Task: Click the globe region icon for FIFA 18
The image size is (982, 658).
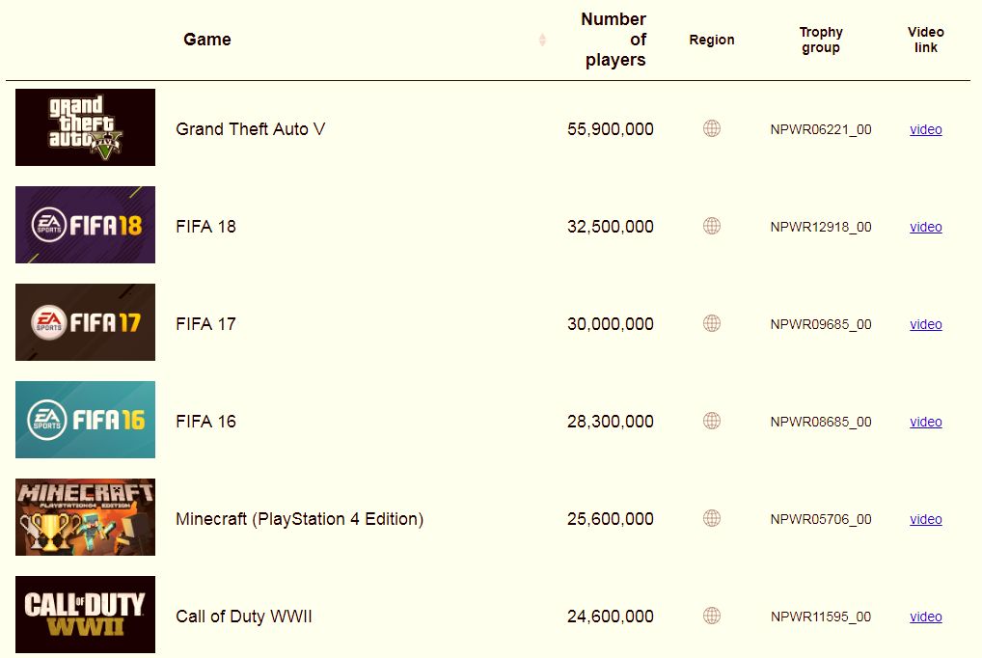Action: pyautogui.click(x=712, y=226)
